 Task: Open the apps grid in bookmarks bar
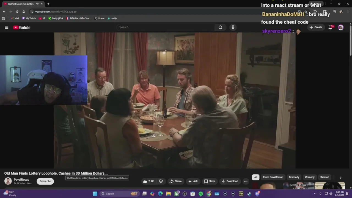click(4, 18)
